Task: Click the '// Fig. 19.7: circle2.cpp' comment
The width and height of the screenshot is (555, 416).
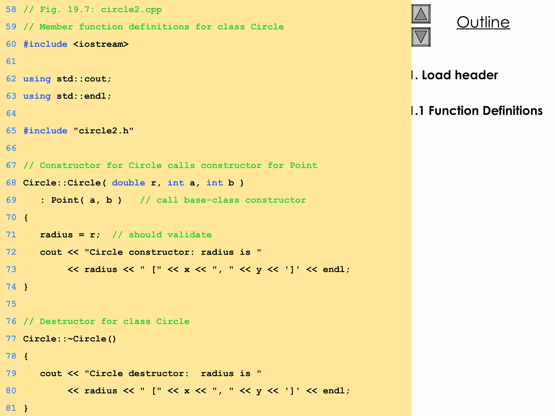Action: coord(93,10)
